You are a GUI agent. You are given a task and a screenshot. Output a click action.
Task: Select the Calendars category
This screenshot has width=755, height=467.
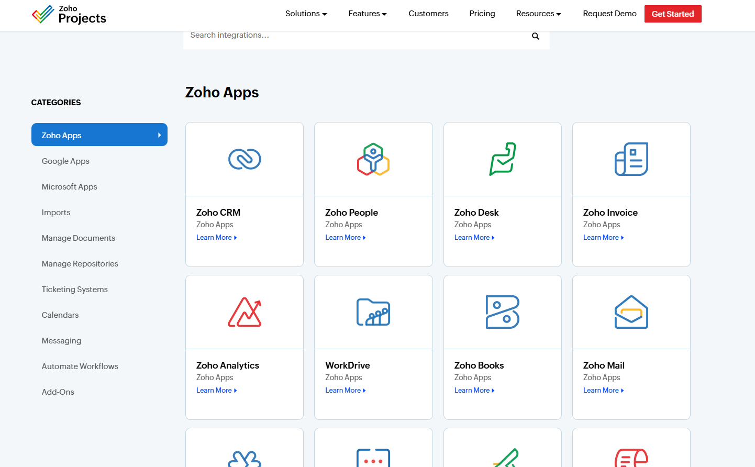pyautogui.click(x=60, y=315)
